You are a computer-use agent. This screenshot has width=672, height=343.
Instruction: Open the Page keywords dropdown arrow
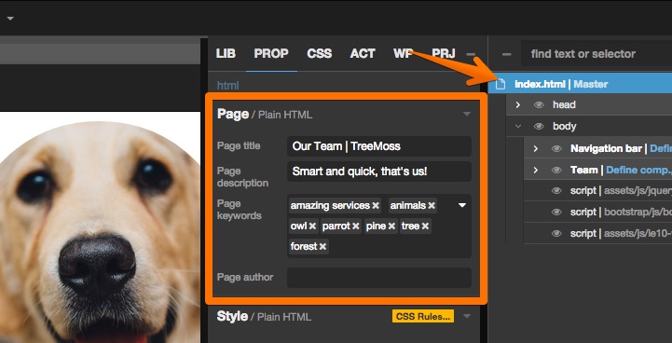point(462,205)
